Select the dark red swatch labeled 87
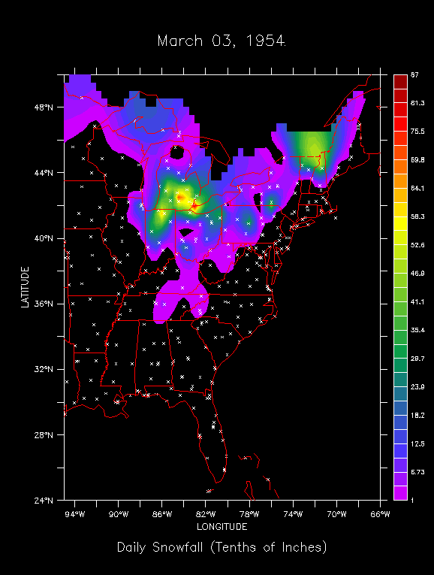Viewport: 434px width, 575px height. pyautogui.click(x=400, y=82)
